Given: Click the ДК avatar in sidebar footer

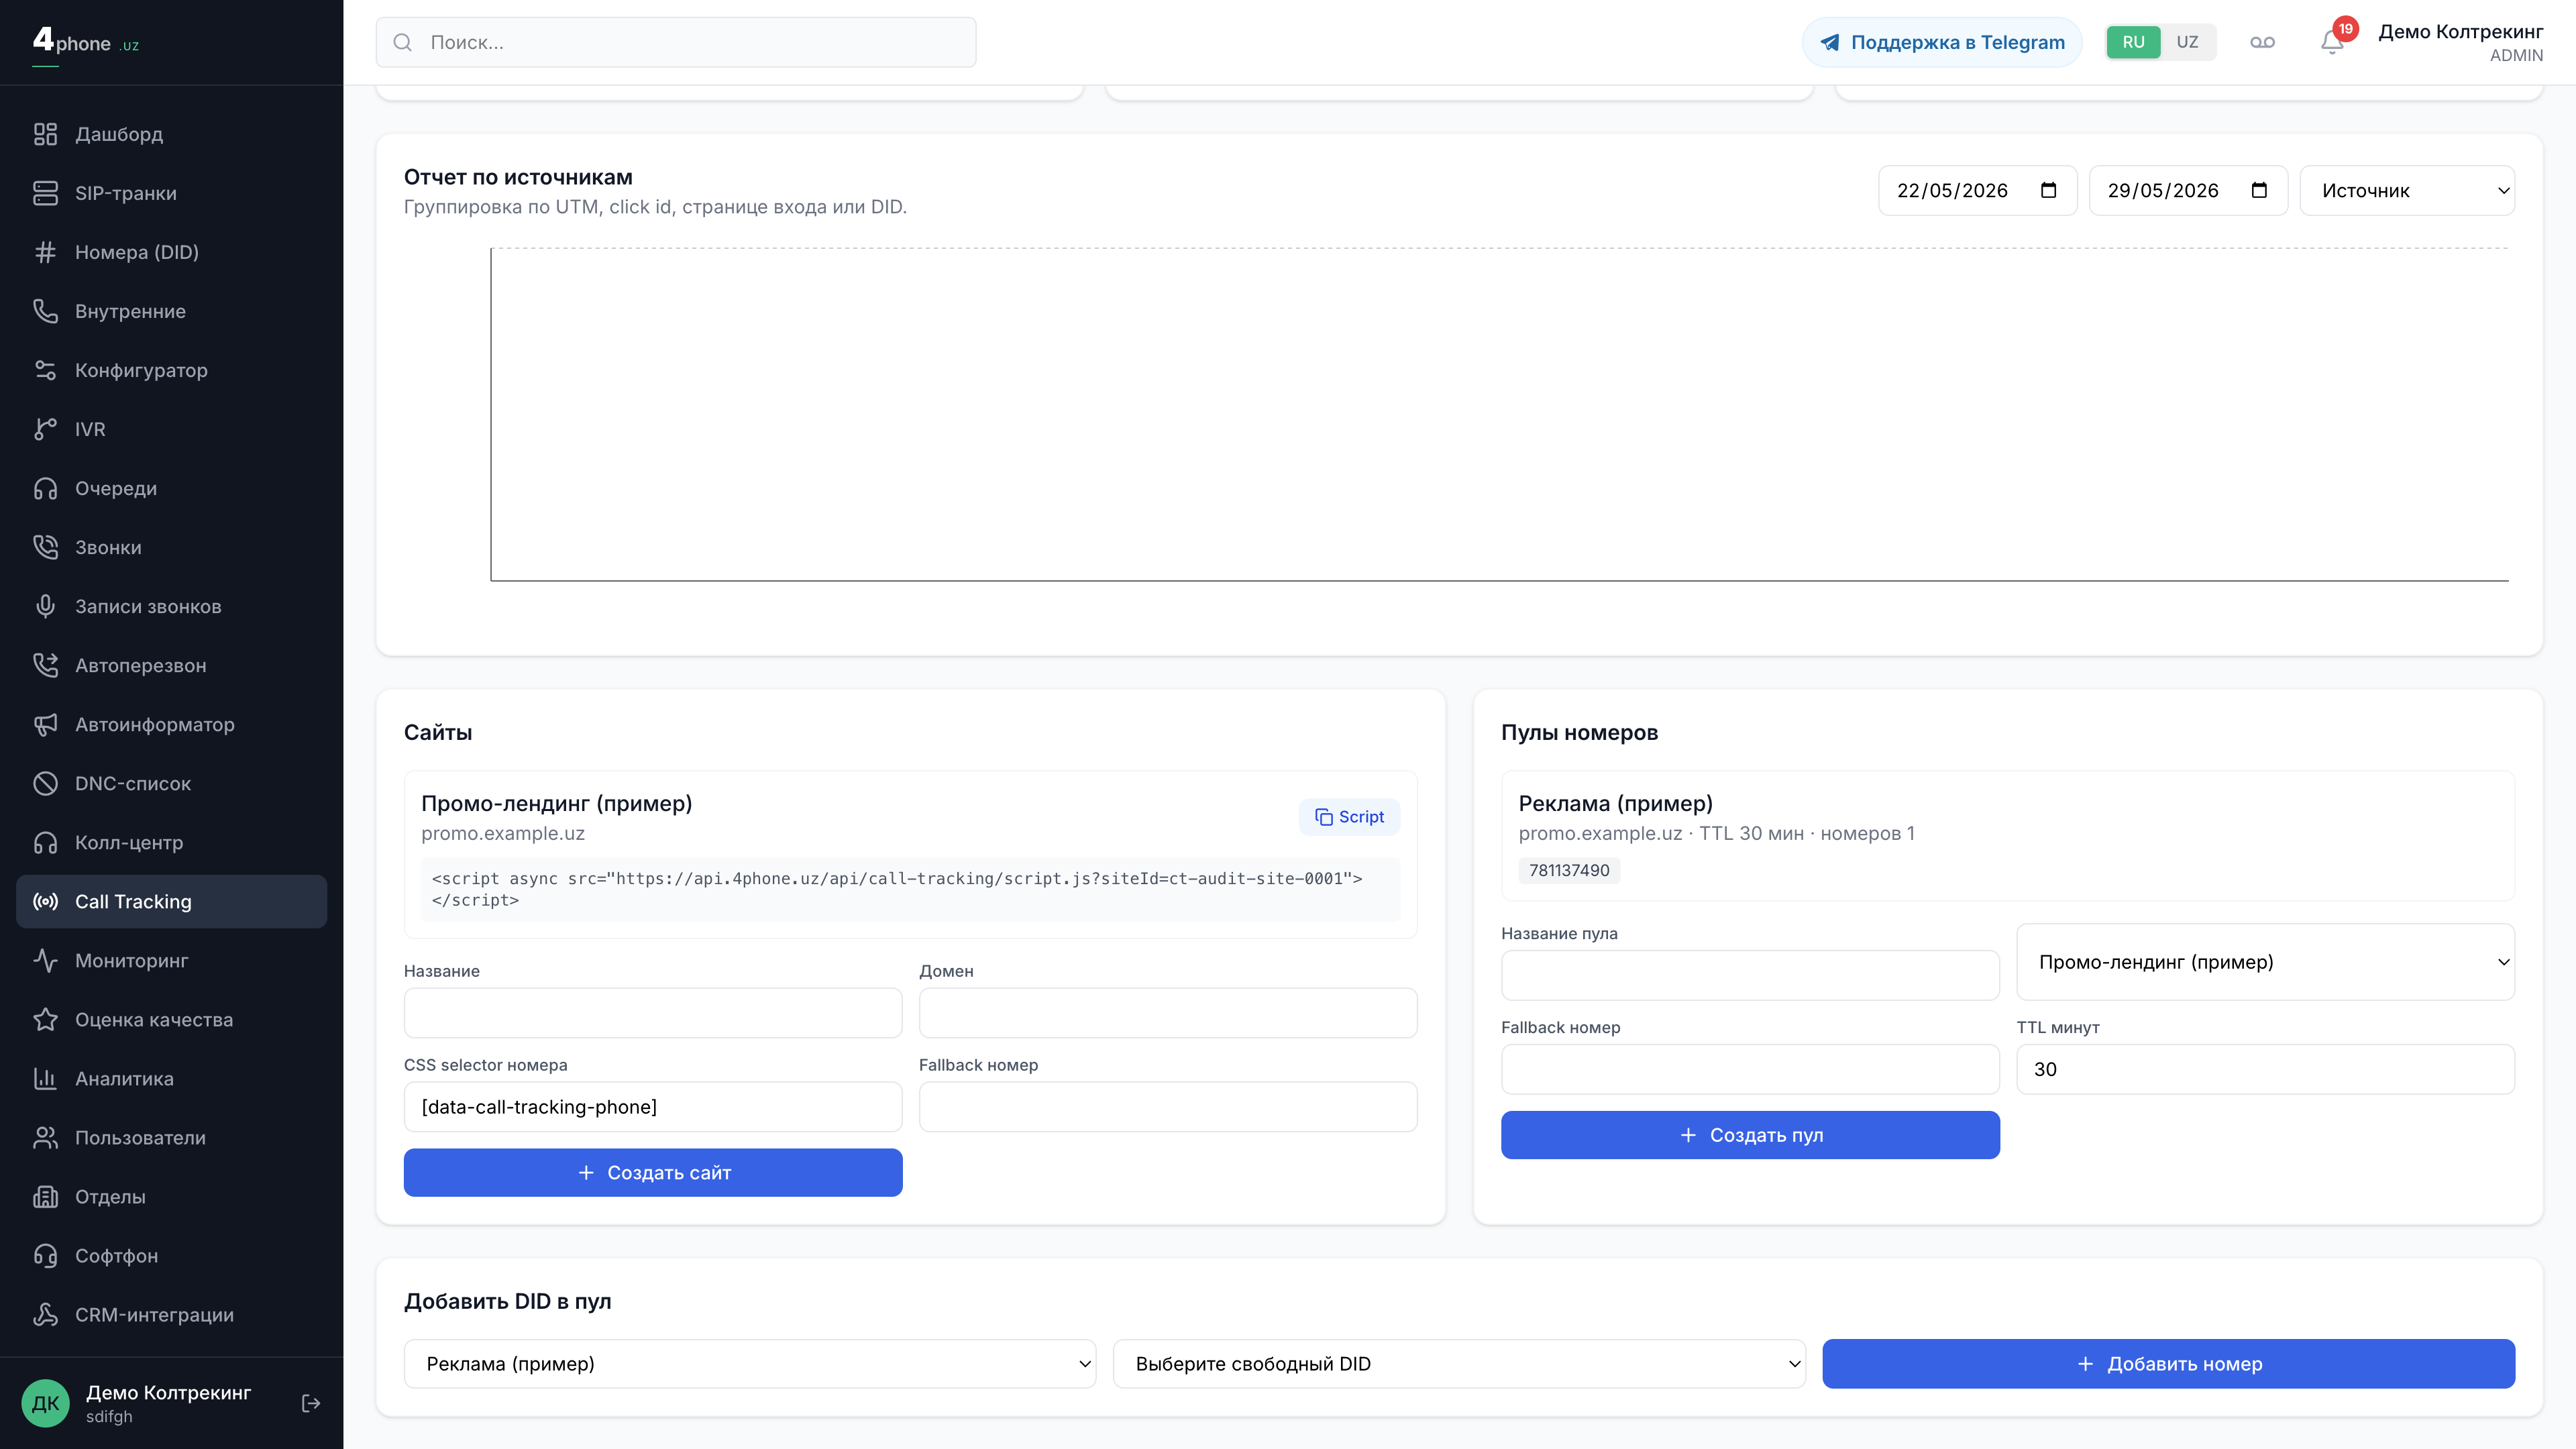Looking at the screenshot, I should click(x=45, y=1403).
